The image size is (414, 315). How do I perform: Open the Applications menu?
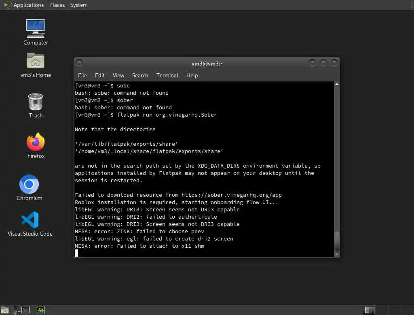click(x=29, y=5)
